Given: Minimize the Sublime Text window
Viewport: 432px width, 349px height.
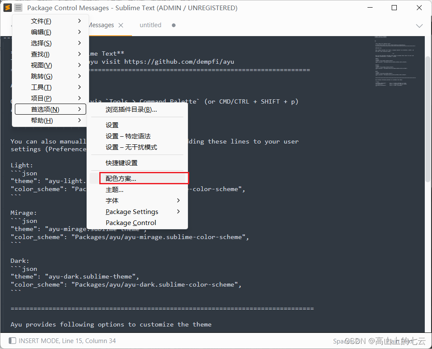Looking at the screenshot, I should click(x=370, y=8).
